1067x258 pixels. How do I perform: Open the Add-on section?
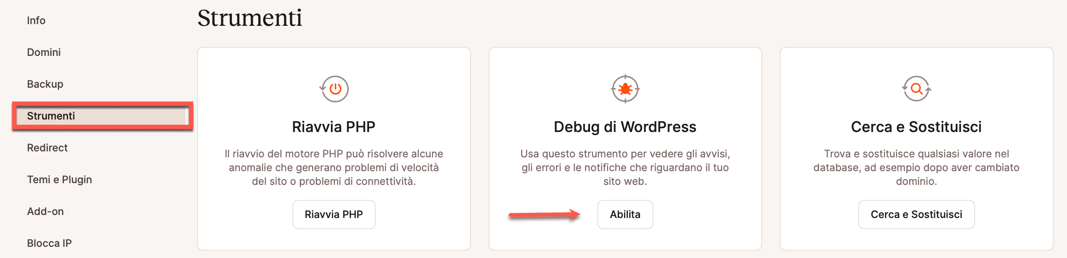tap(45, 211)
